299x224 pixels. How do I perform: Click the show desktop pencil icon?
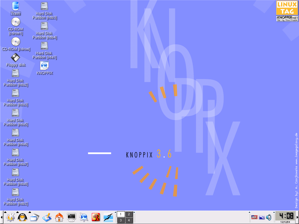[x=47, y=217]
